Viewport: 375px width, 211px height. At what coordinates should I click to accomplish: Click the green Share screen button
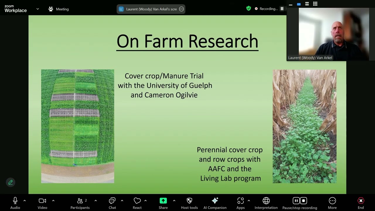[163, 201]
